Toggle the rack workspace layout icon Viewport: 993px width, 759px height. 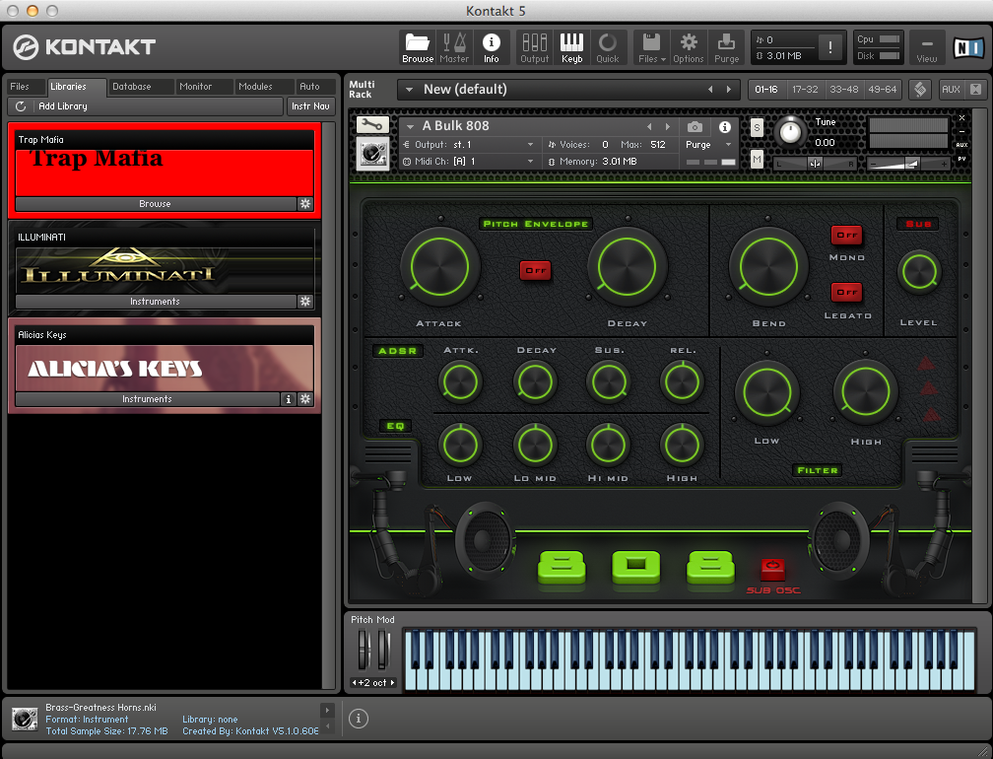click(x=920, y=90)
